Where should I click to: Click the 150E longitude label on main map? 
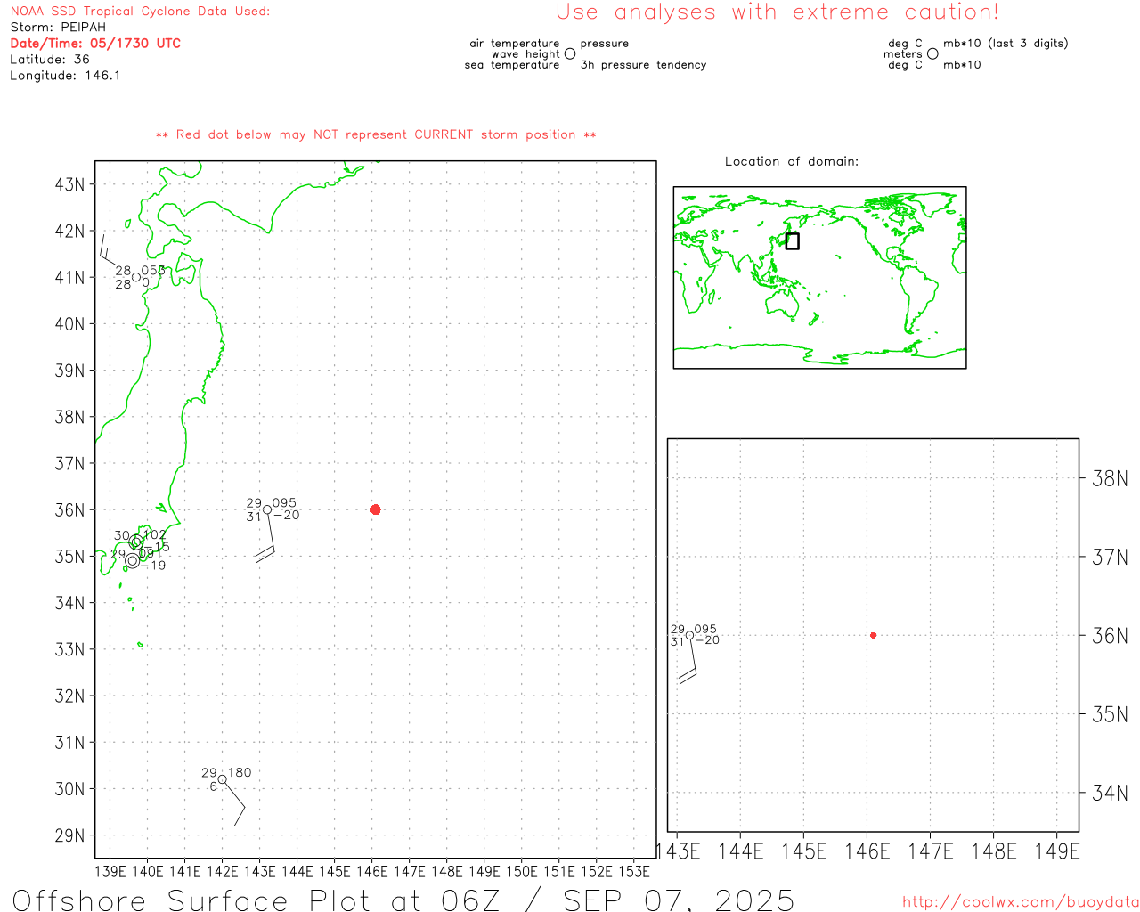522,871
